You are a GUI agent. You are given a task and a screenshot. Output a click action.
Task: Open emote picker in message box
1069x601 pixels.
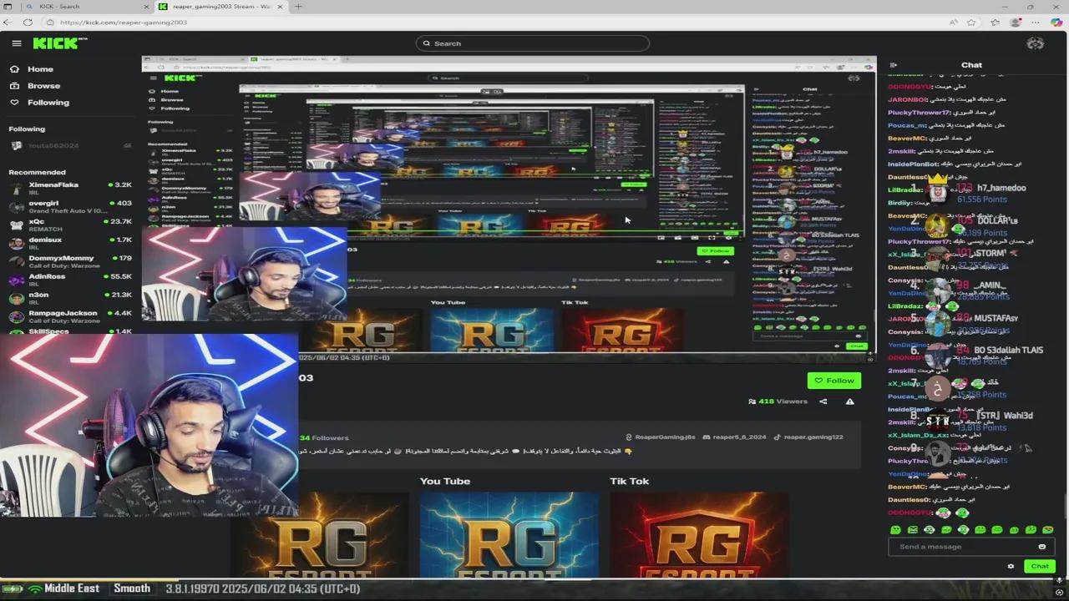pyautogui.click(x=1041, y=547)
